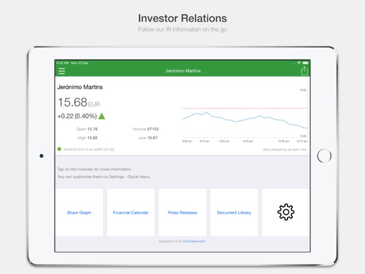Tap the share icon in header
This screenshot has height=274, width=365.
pos(304,71)
